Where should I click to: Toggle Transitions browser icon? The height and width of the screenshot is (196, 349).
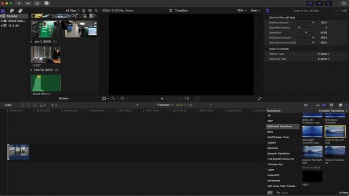[347, 105]
